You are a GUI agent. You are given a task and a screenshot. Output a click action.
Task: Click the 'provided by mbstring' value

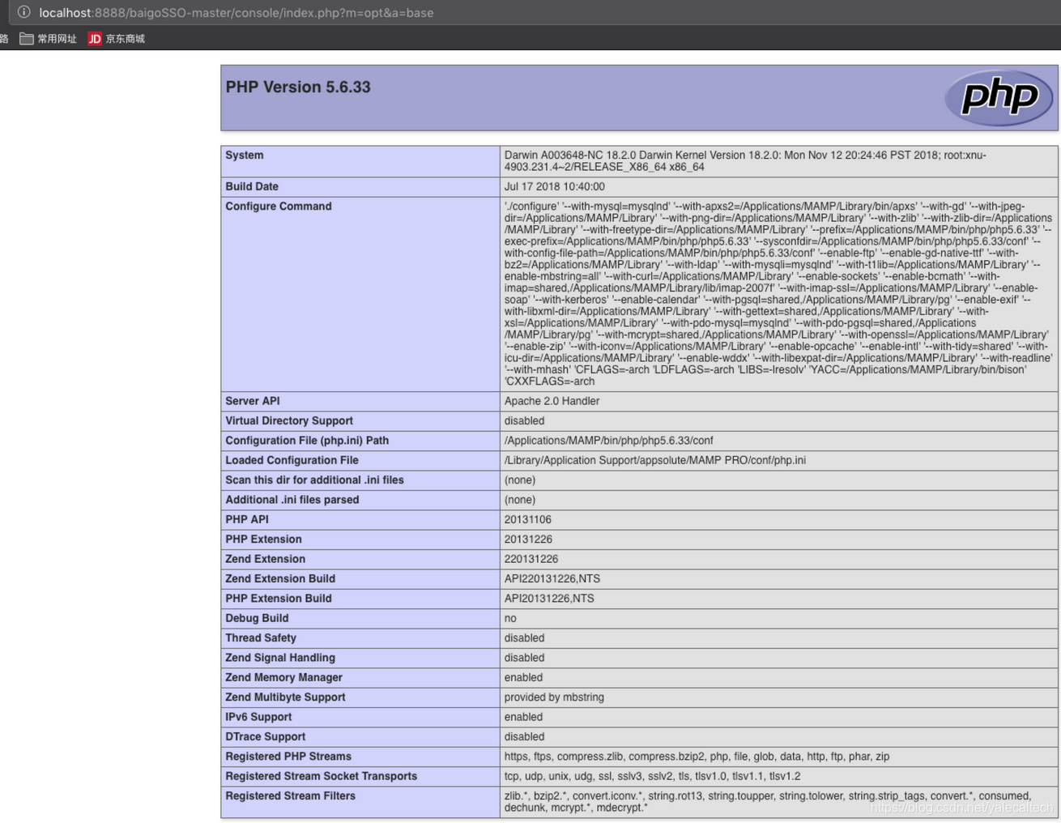pyautogui.click(x=554, y=697)
